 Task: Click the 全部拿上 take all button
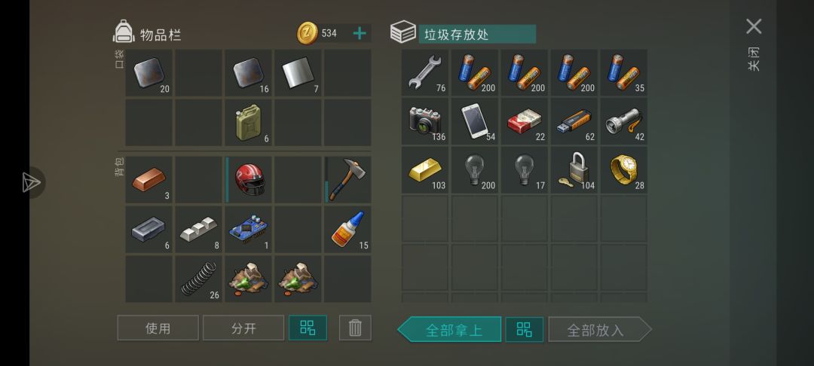pyautogui.click(x=449, y=329)
